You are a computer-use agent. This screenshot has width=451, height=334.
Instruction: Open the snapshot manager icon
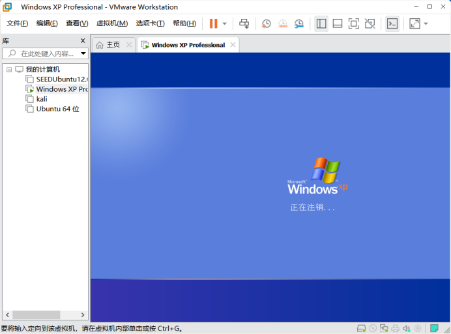(x=299, y=23)
